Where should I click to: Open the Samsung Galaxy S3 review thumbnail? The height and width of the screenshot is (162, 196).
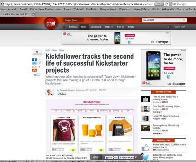coord(145,128)
